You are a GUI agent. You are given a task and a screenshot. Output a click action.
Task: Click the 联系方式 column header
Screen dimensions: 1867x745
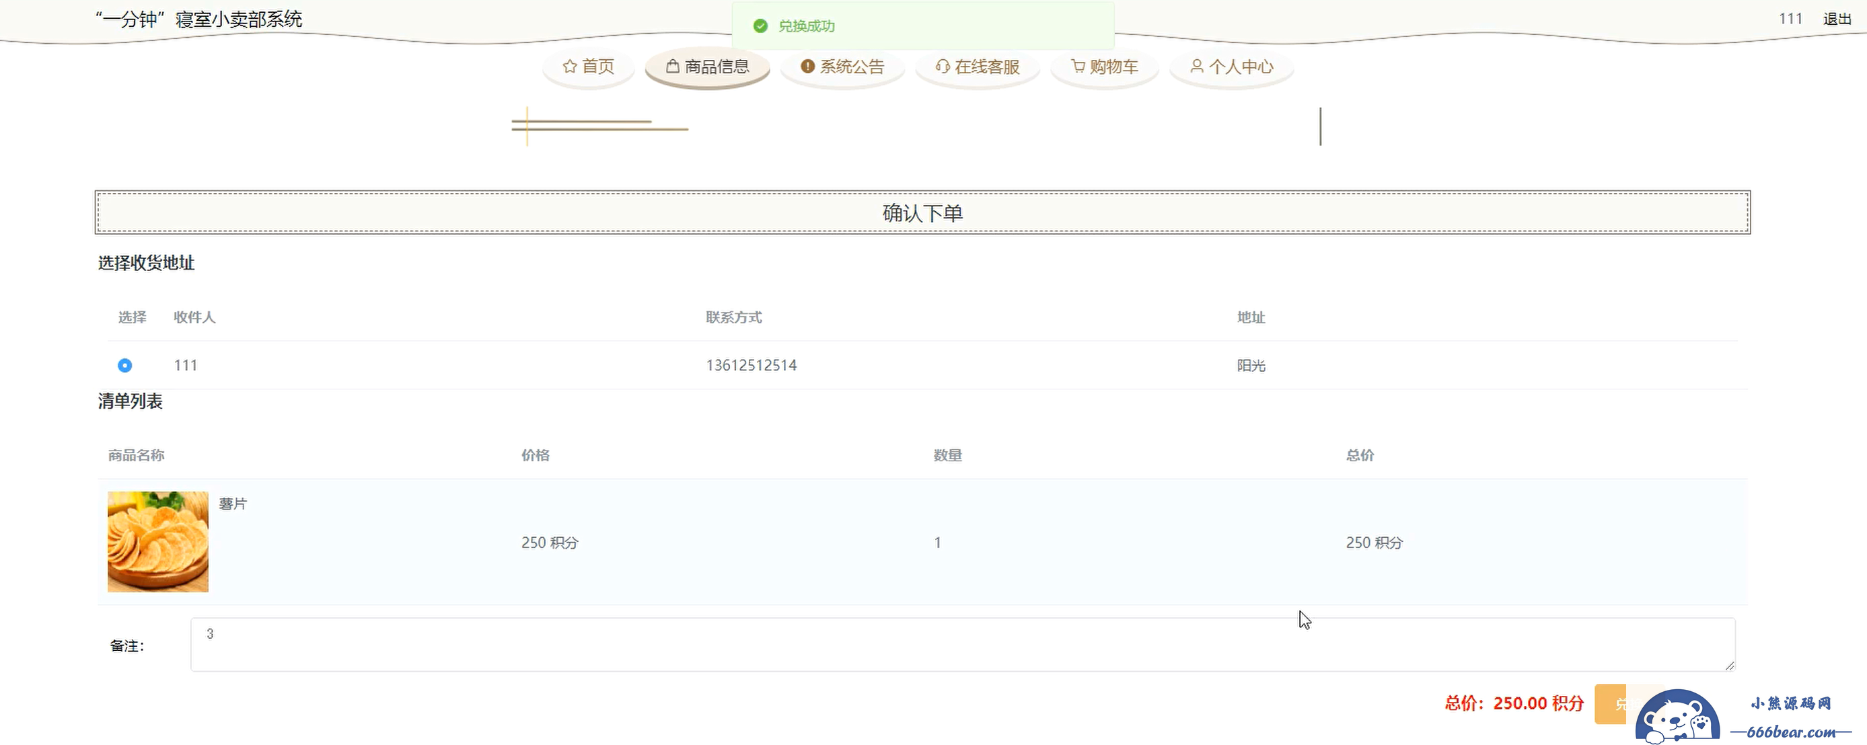pos(733,317)
